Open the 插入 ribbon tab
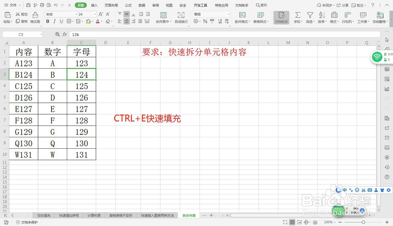This screenshot has height=226, width=393. point(94,5)
